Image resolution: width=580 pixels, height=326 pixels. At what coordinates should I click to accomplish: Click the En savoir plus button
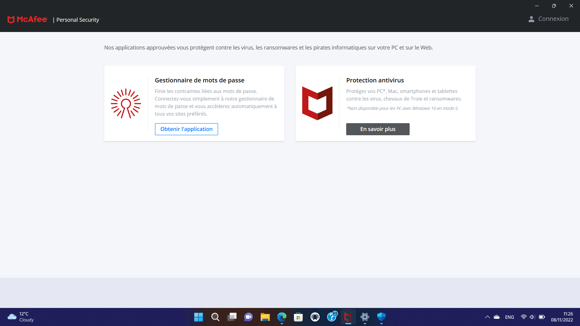pos(378,129)
